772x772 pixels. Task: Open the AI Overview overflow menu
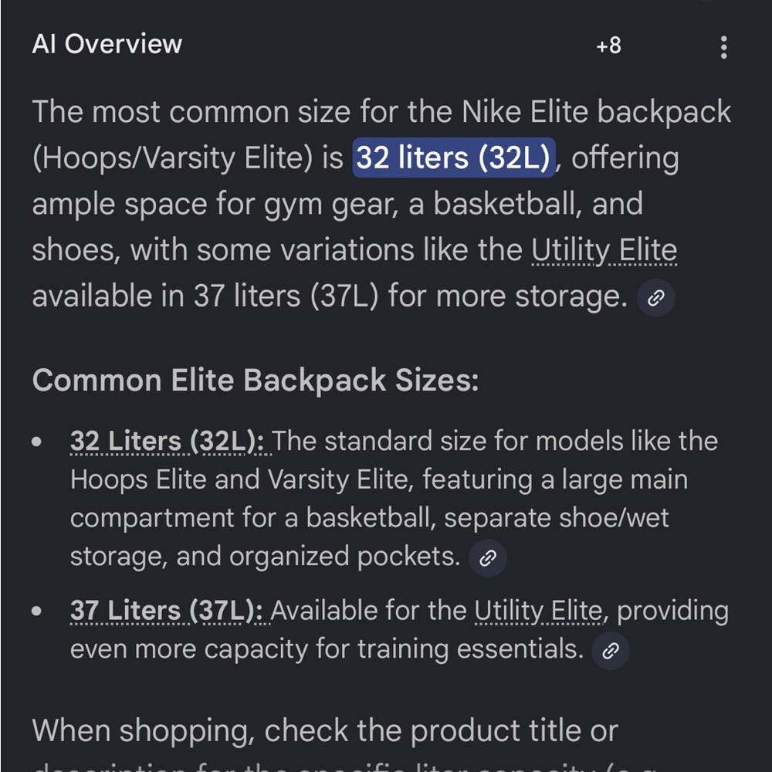(x=723, y=47)
